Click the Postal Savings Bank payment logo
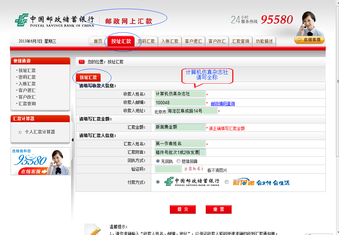 pyautogui.click(x=192, y=182)
